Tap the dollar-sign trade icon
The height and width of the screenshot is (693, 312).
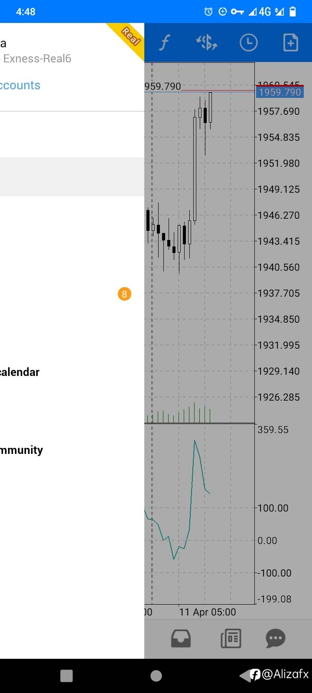207,43
